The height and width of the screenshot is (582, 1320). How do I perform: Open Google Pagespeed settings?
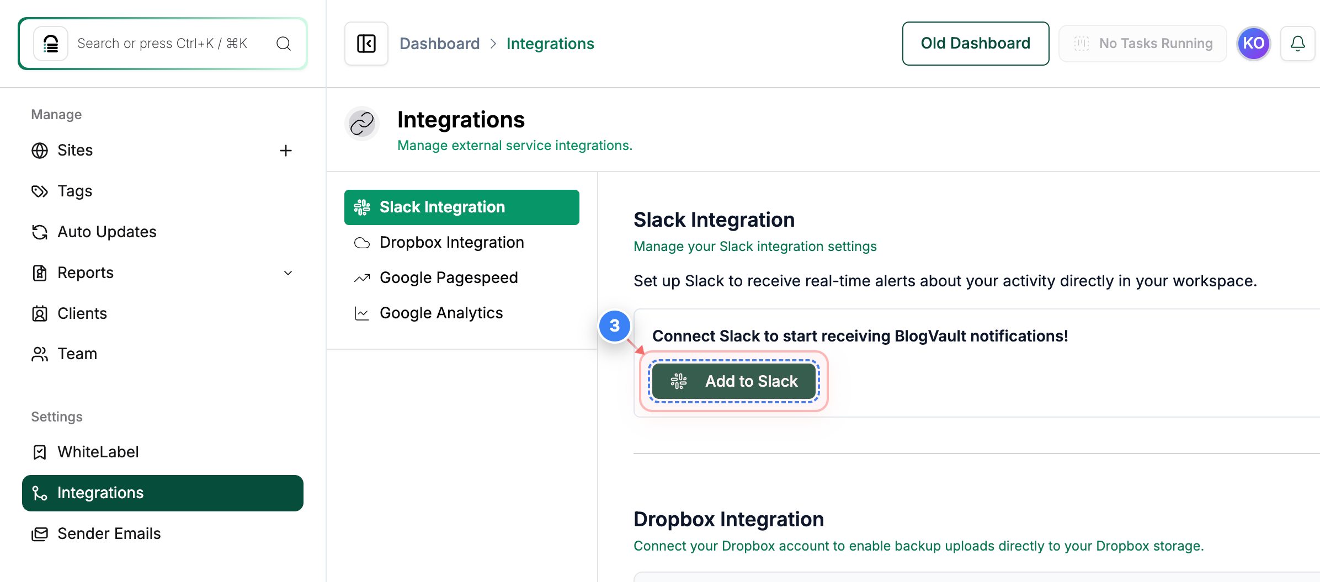click(x=449, y=277)
